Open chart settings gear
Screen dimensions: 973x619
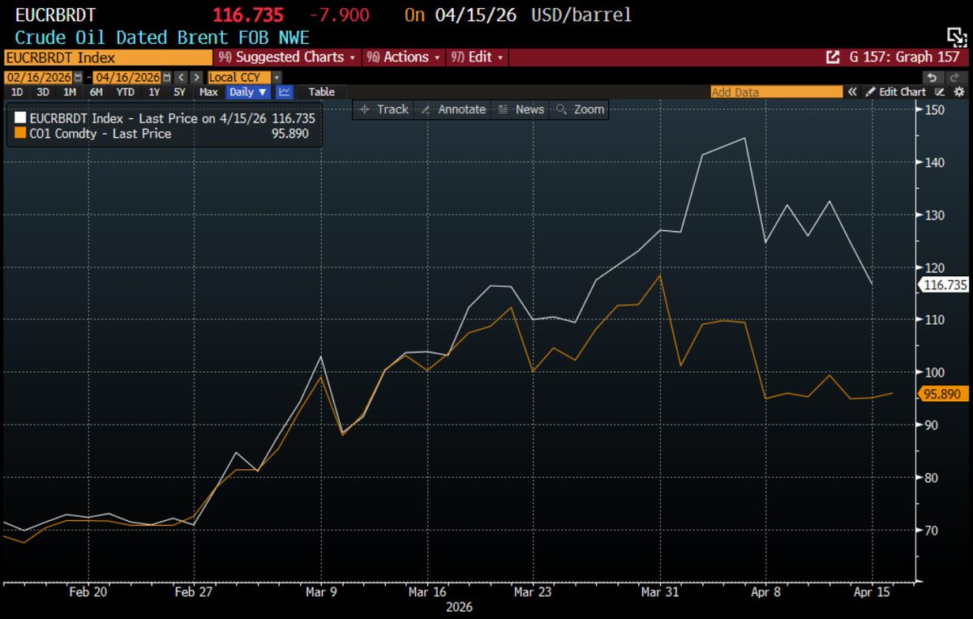click(958, 92)
